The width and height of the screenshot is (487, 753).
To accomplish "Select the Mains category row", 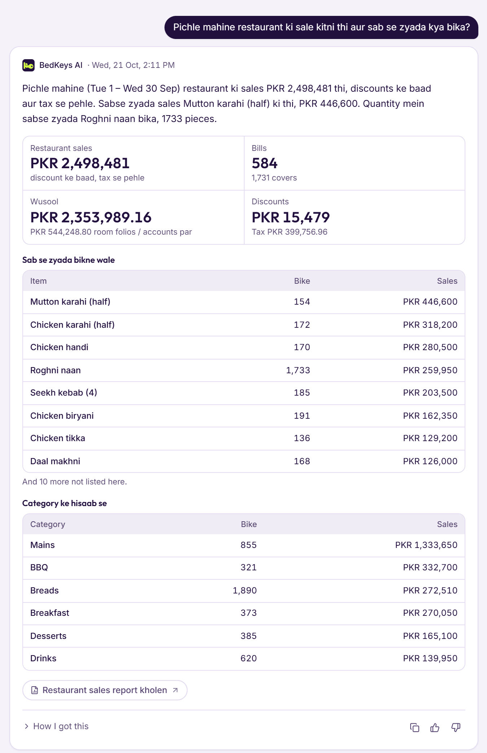I will click(244, 545).
